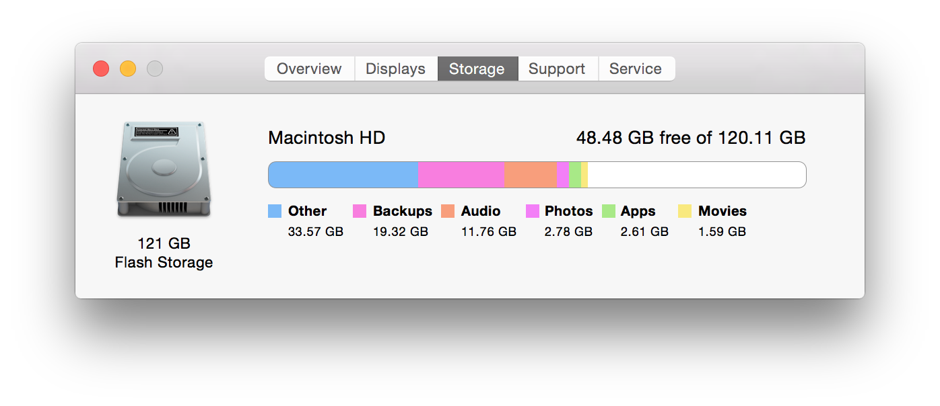This screenshot has width=940, height=406.
Task: Click the pink Backups legend swatch
Action: coord(360,211)
